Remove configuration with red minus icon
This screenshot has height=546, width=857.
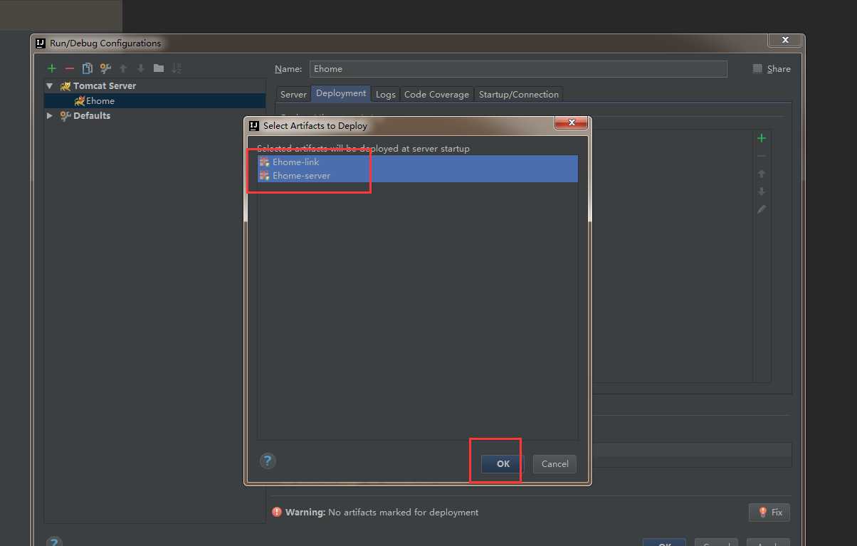[x=69, y=68]
